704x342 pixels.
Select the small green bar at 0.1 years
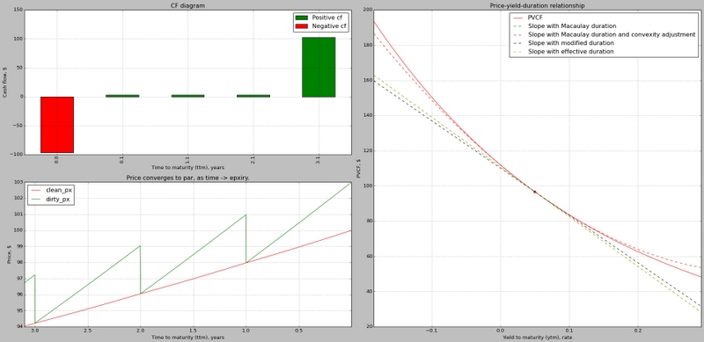122,96
